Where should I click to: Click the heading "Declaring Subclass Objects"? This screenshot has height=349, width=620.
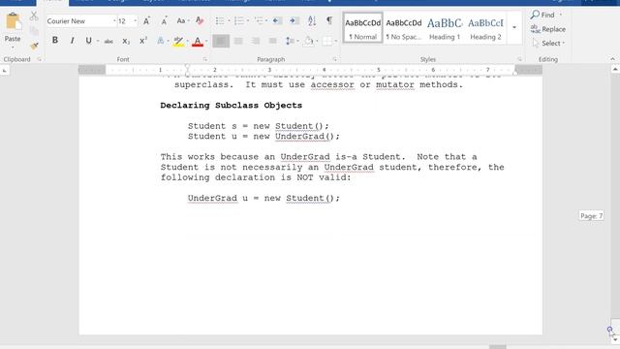(x=231, y=106)
